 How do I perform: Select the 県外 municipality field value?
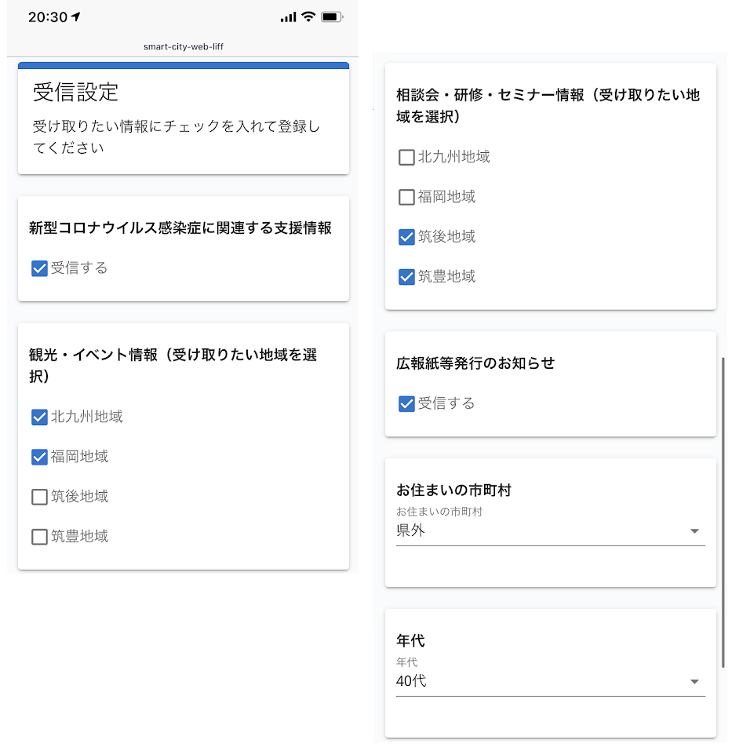534,530
